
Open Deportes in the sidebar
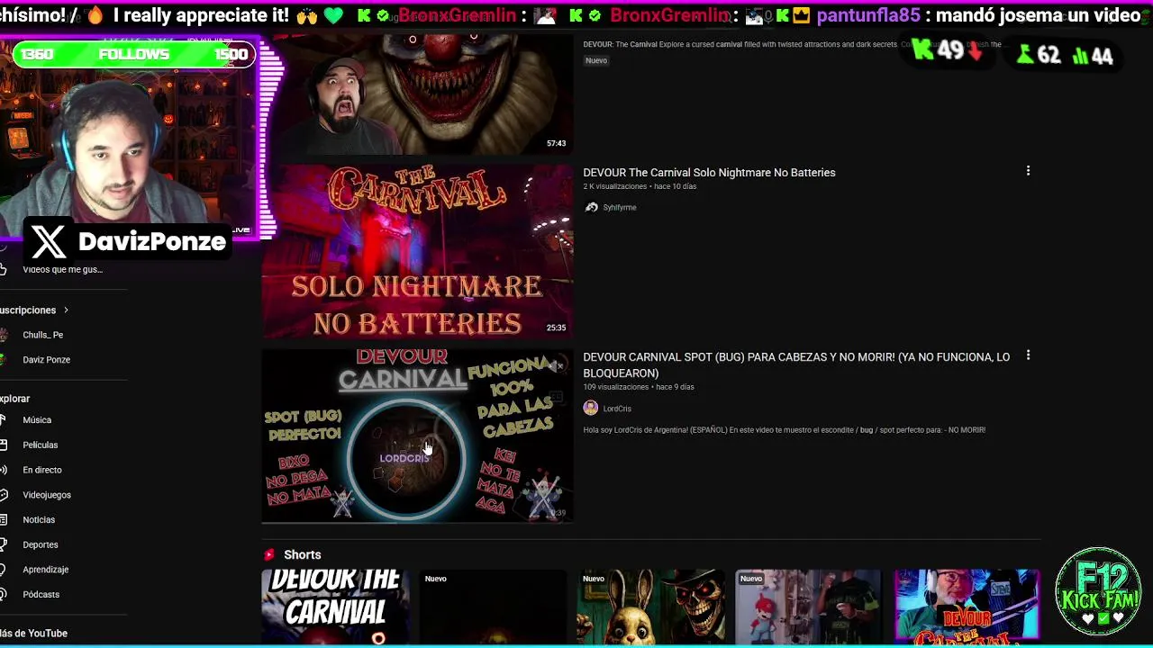(x=41, y=544)
